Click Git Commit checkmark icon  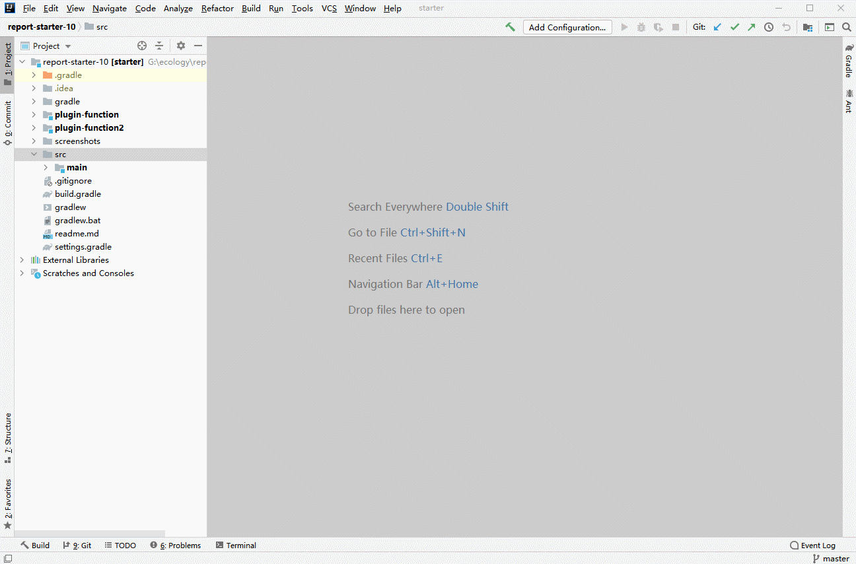coord(734,27)
